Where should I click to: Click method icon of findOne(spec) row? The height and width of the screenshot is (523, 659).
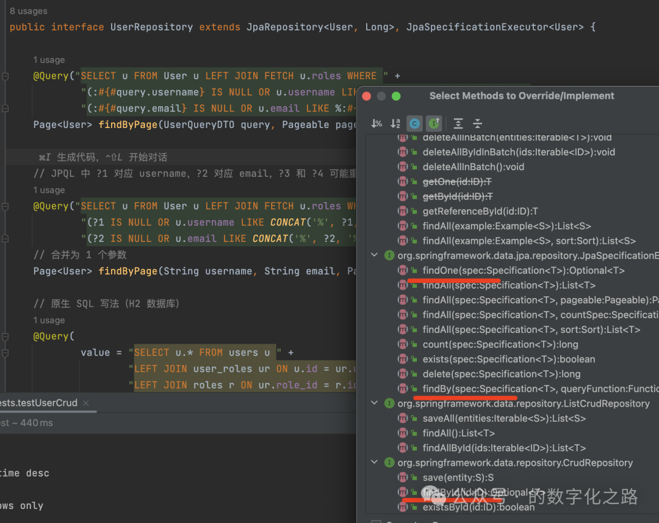coord(403,270)
